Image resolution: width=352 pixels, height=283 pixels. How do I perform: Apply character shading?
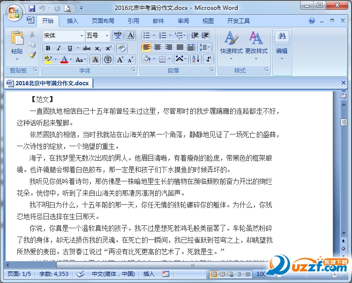click(x=95, y=60)
